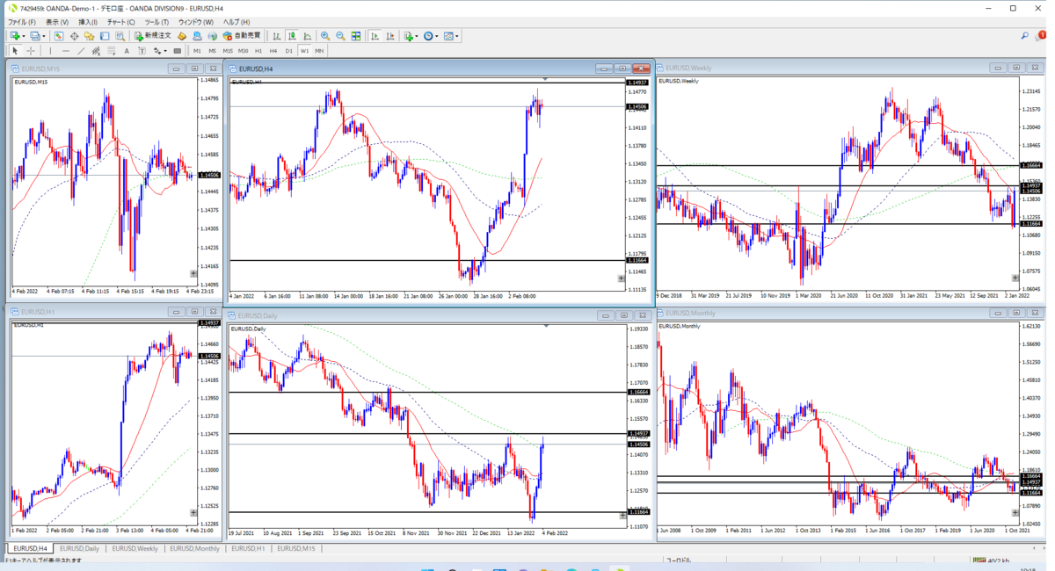
Task: Open the periods clock dropdown
Action: pos(430,36)
